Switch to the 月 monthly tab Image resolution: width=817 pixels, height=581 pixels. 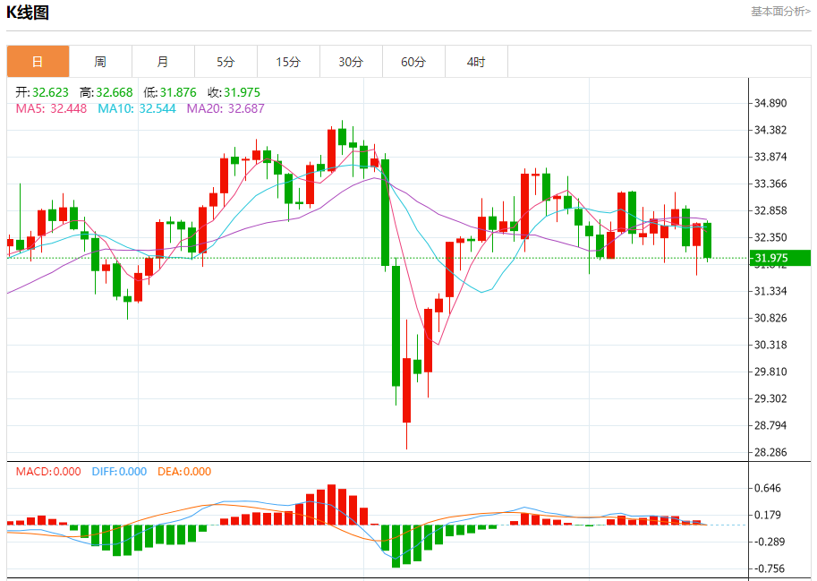163,62
